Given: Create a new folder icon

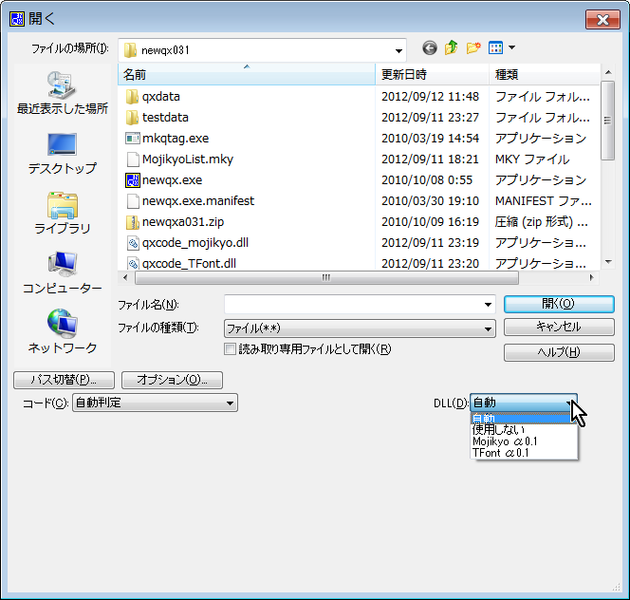Looking at the screenshot, I should click(473, 47).
